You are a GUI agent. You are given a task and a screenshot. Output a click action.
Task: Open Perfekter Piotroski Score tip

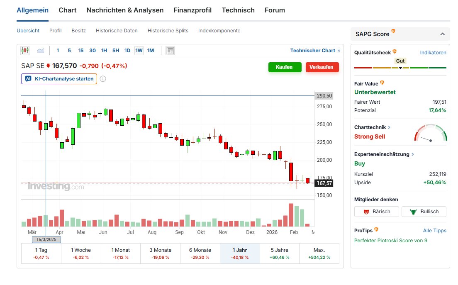[x=391, y=241]
